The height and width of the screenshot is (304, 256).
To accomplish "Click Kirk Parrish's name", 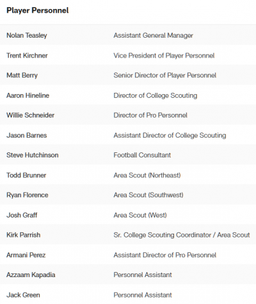I will (x=23, y=235).
